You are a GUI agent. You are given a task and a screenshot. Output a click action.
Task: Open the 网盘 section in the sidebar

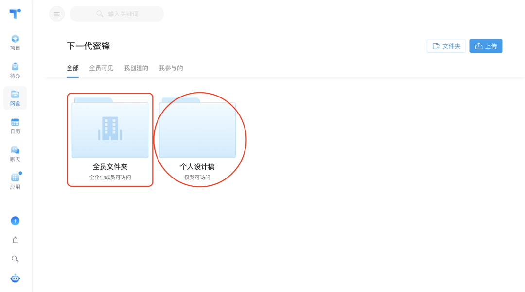[x=15, y=97]
